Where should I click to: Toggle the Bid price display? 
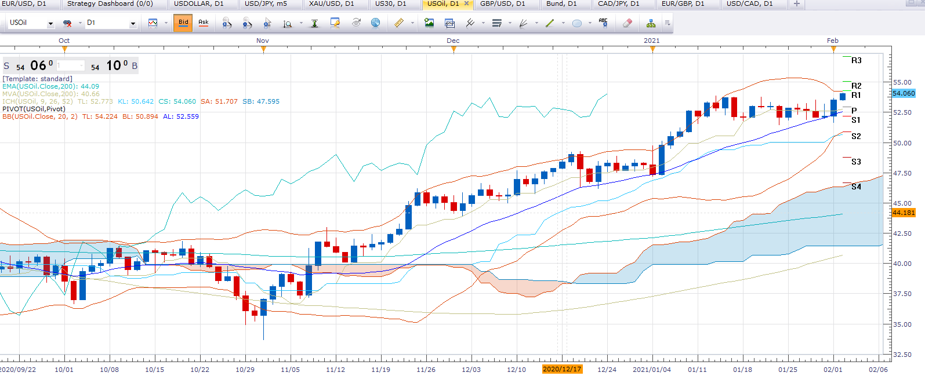tap(183, 23)
